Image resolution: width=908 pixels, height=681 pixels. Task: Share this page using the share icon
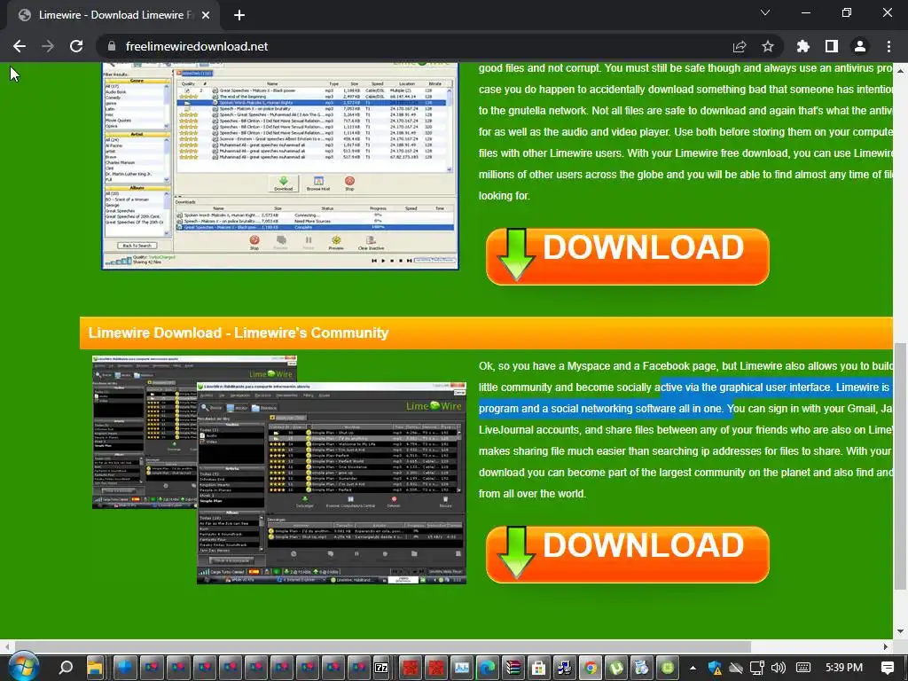click(x=740, y=46)
